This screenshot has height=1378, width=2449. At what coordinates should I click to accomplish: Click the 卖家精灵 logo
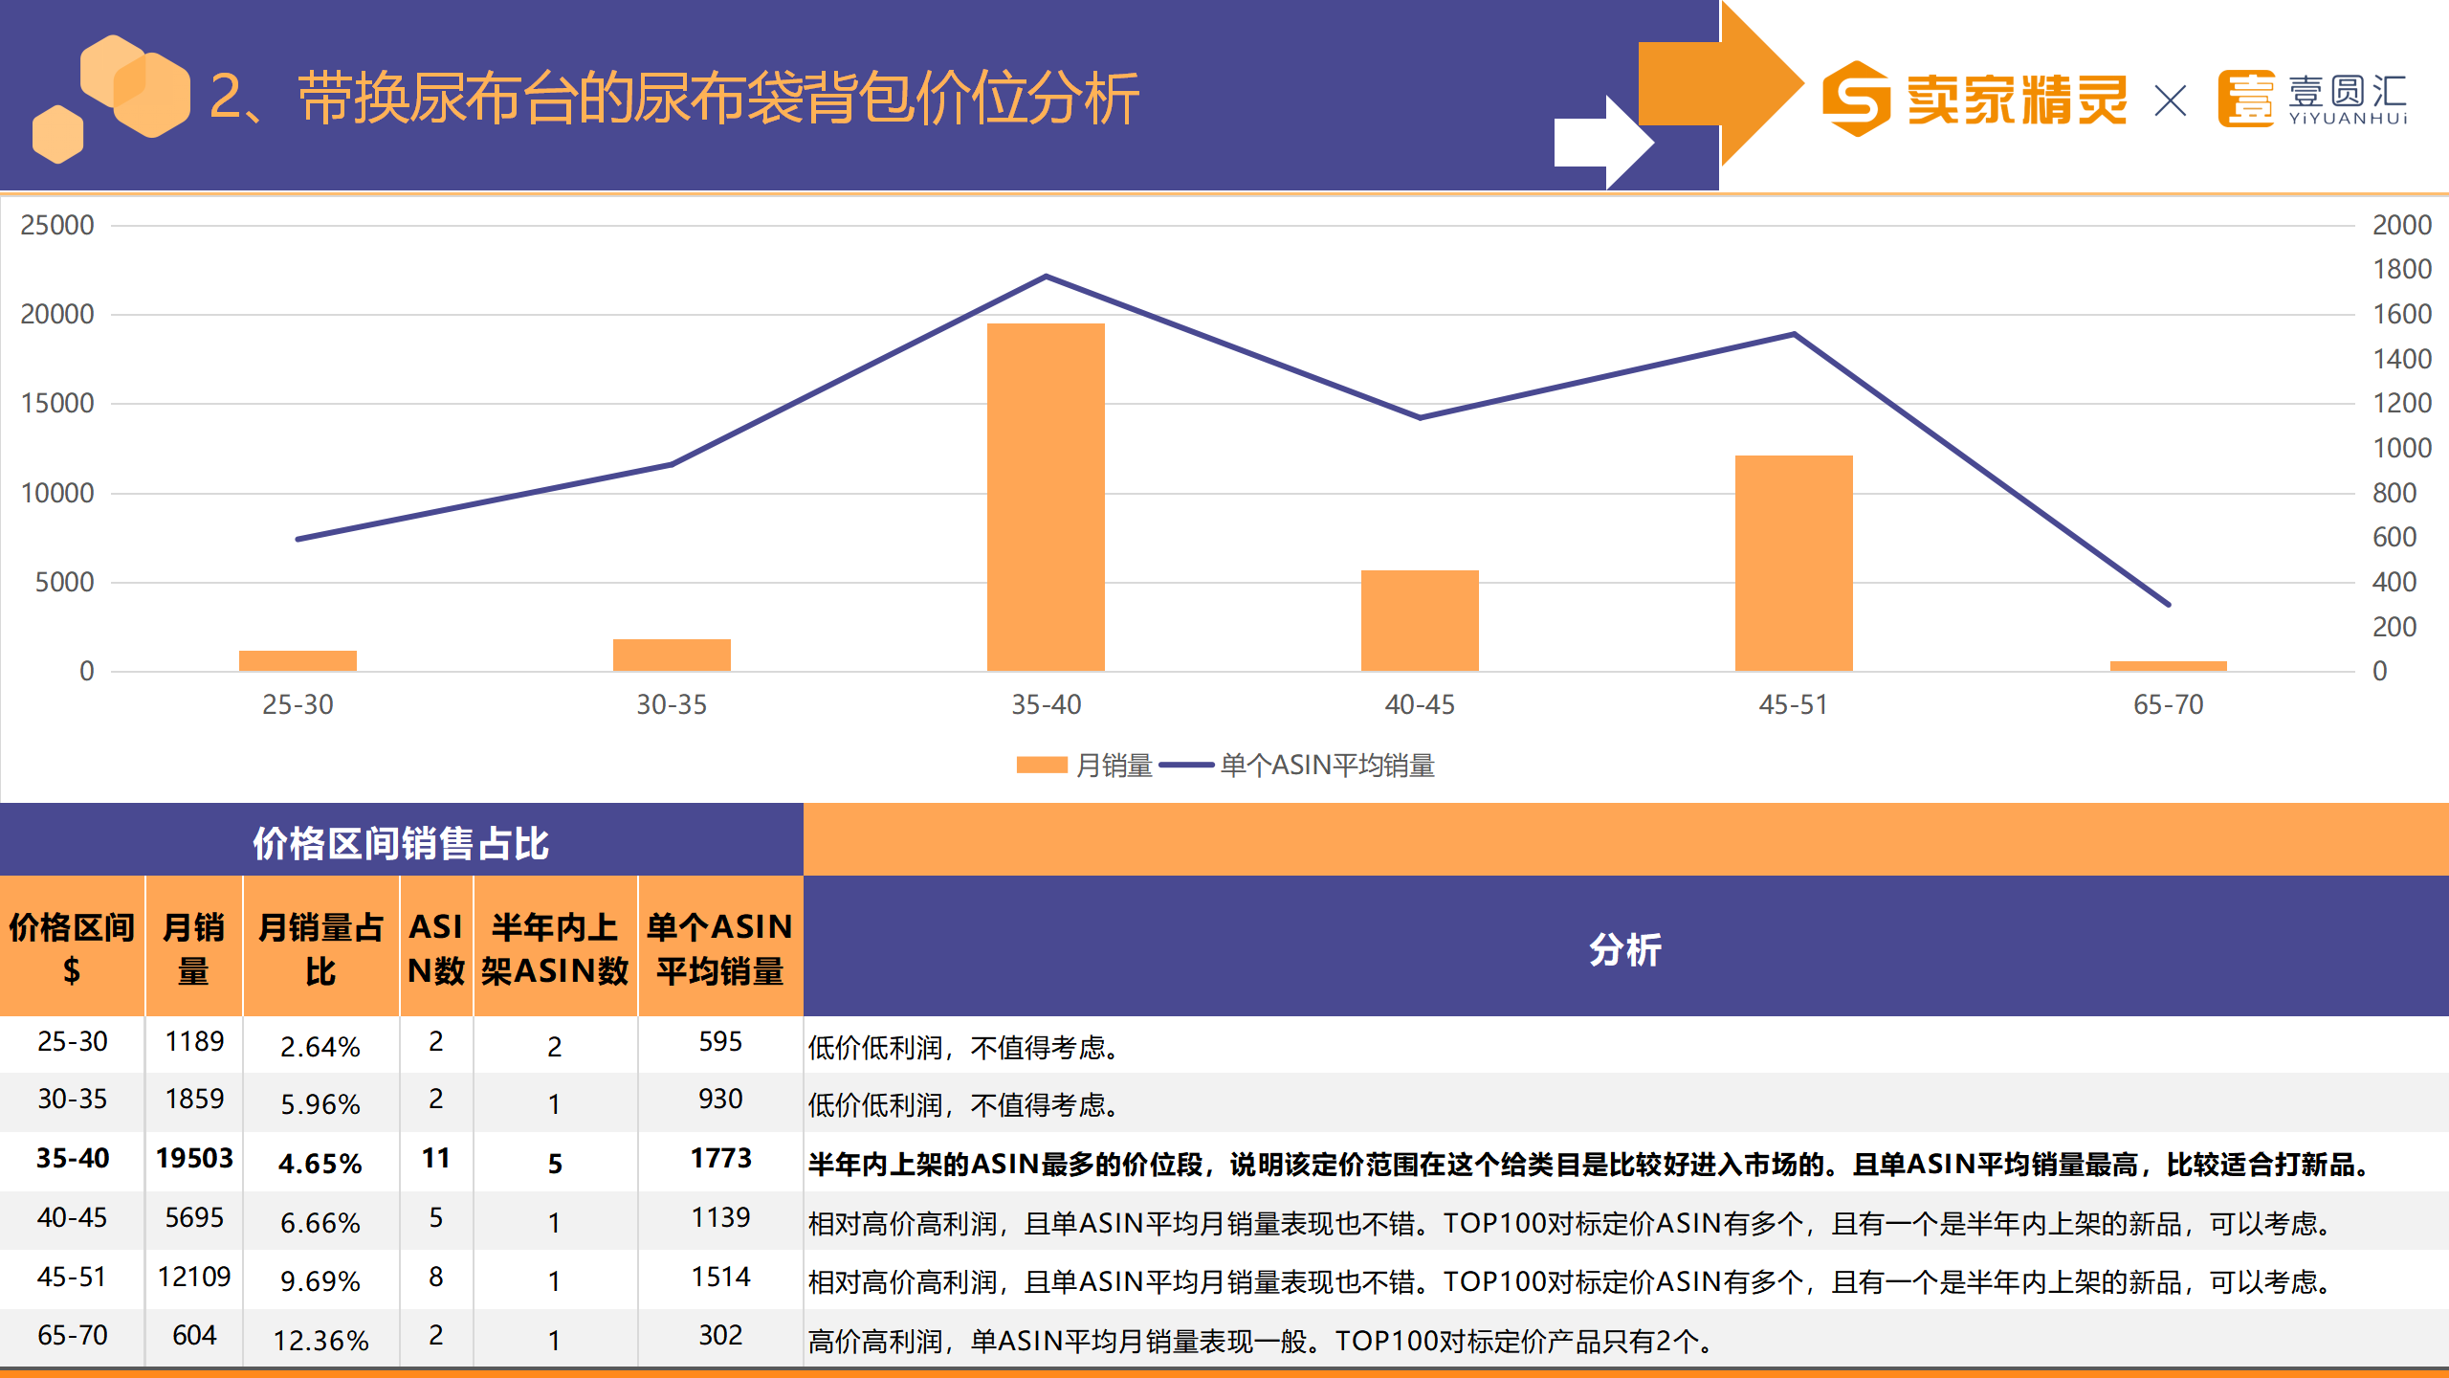pyautogui.click(x=1975, y=99)
